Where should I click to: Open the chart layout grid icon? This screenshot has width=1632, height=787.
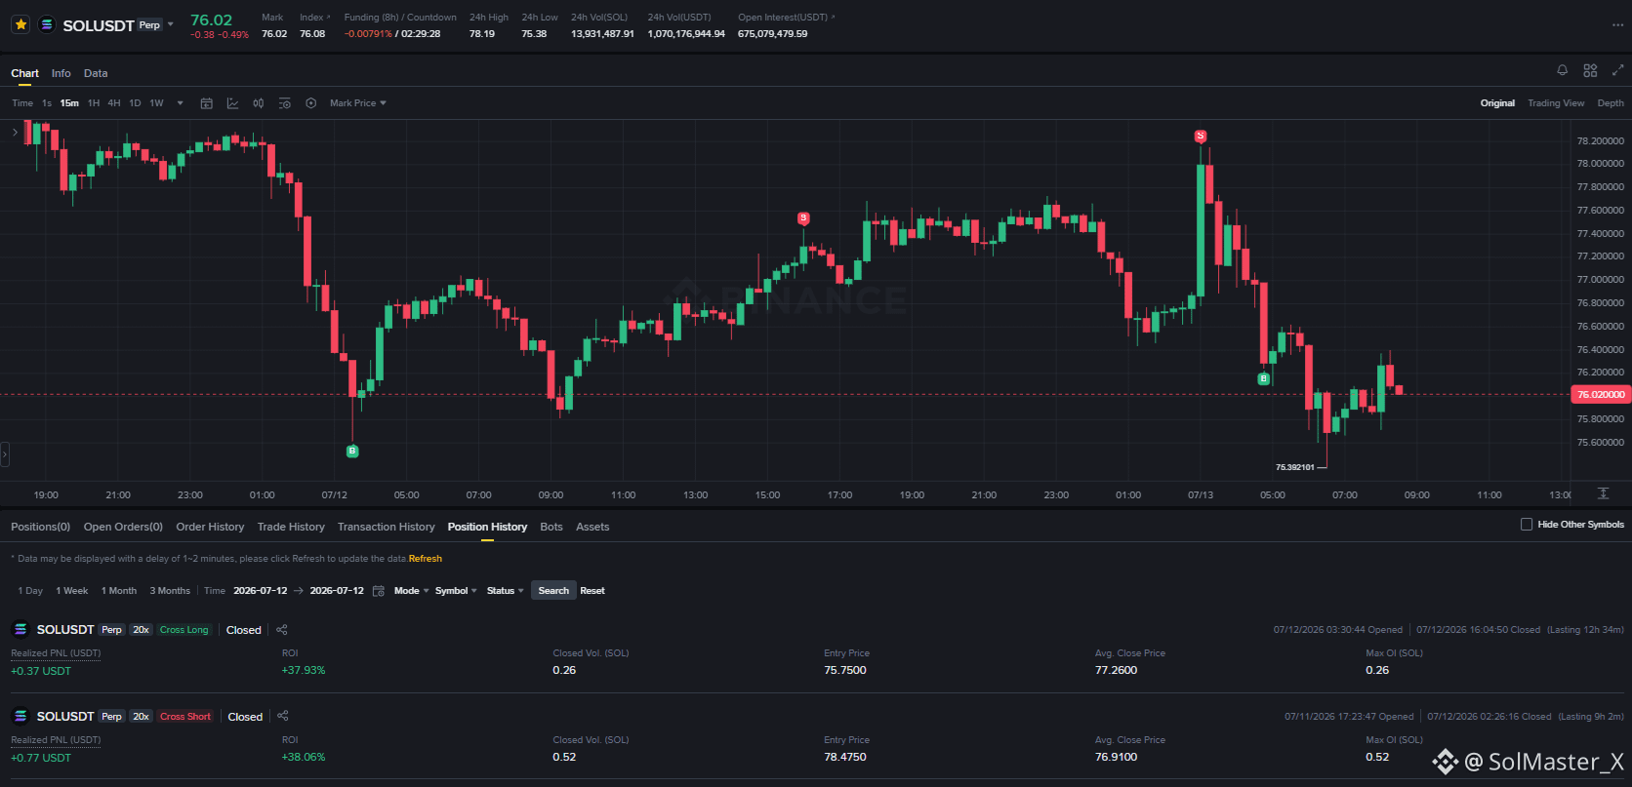point(1590,70)
